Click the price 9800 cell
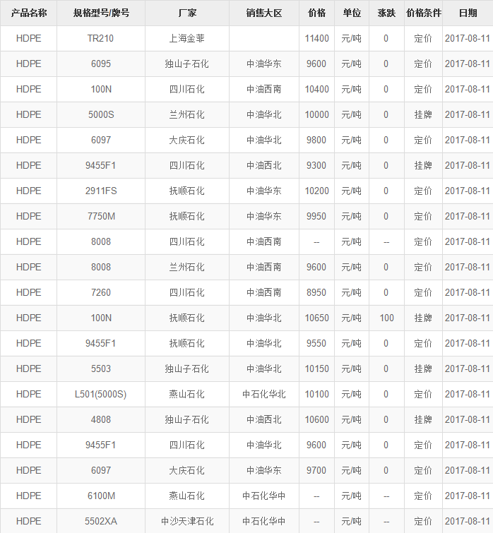Image resolution: width=493 pixels, height=533 pixels. [x=316, y=140]
